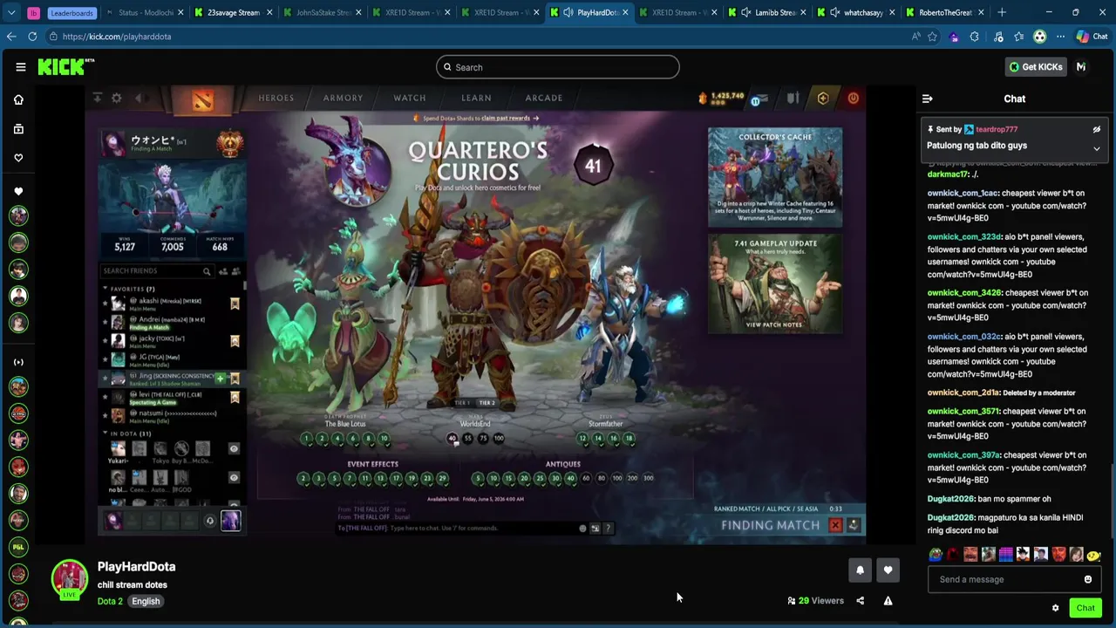Open the Kick sidebar hamburger menu
Image resolution: width=1116 pixels, height=628 pixels.
point(20,67)
